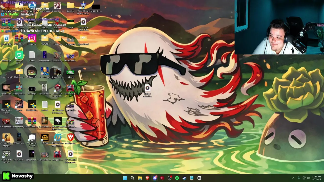Image resolution: width=324 pixels, height=182 pixels.
Task: Launch the Xiaomi Home shortcut
Action: [x=19, y=58]
